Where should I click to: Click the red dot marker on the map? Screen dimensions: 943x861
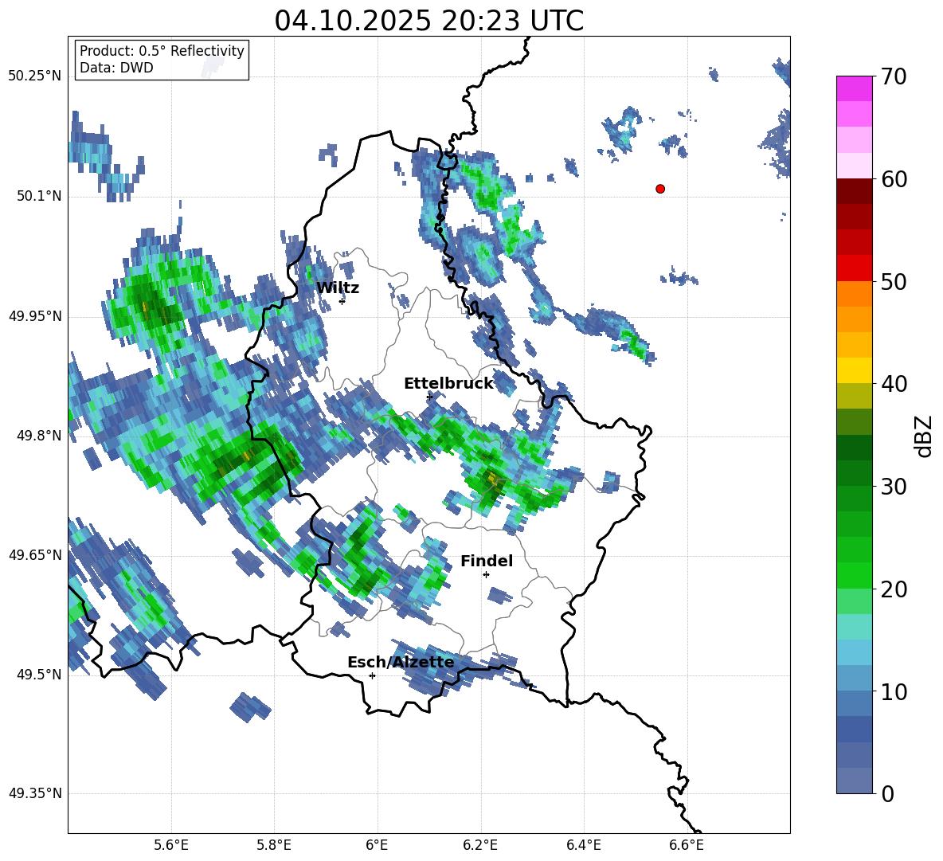tap(660, 189)
